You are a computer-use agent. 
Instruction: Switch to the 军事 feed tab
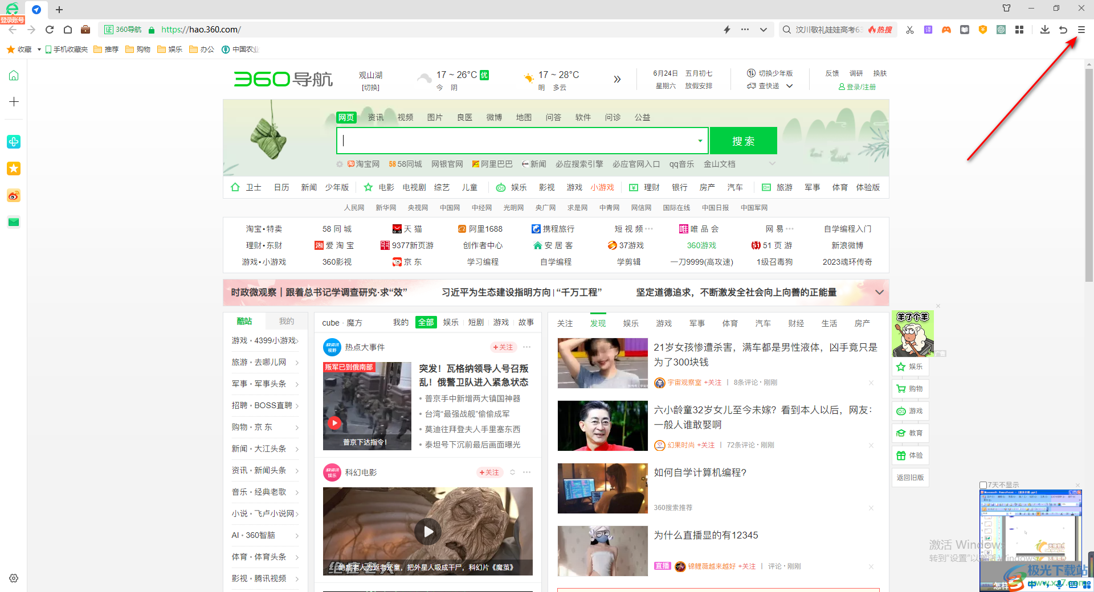[x=697, y=323]
